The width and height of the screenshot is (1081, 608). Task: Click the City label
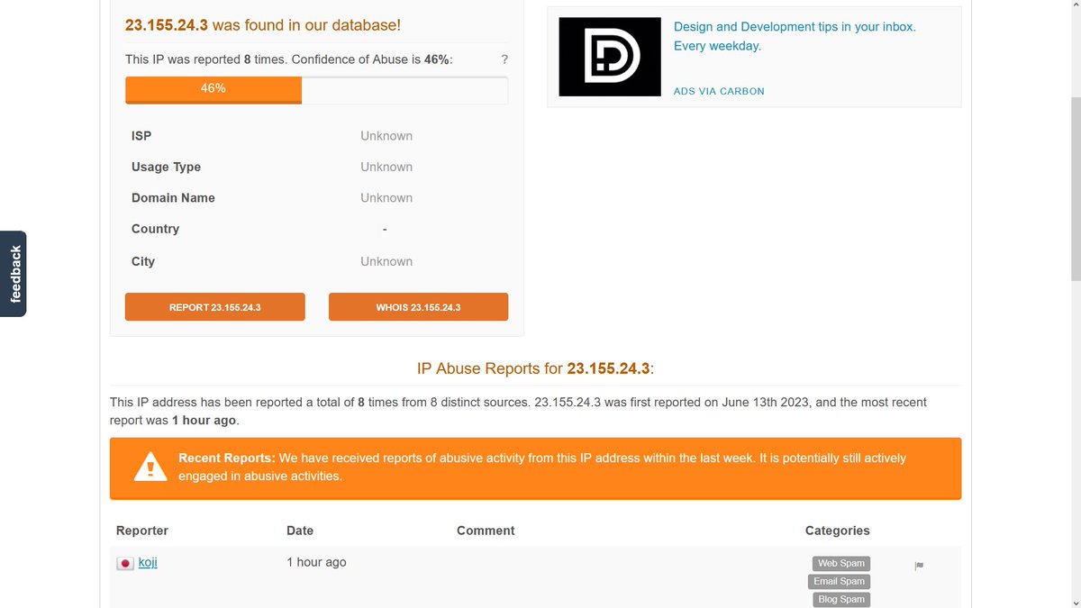[143, 261]
